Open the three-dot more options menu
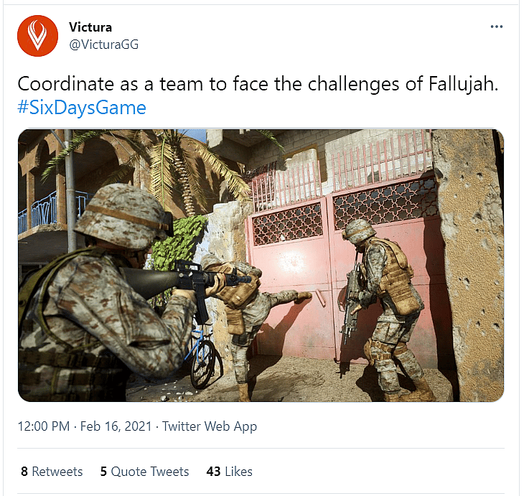The height and width of the screenshot is (496, 524). coord(497,27)
